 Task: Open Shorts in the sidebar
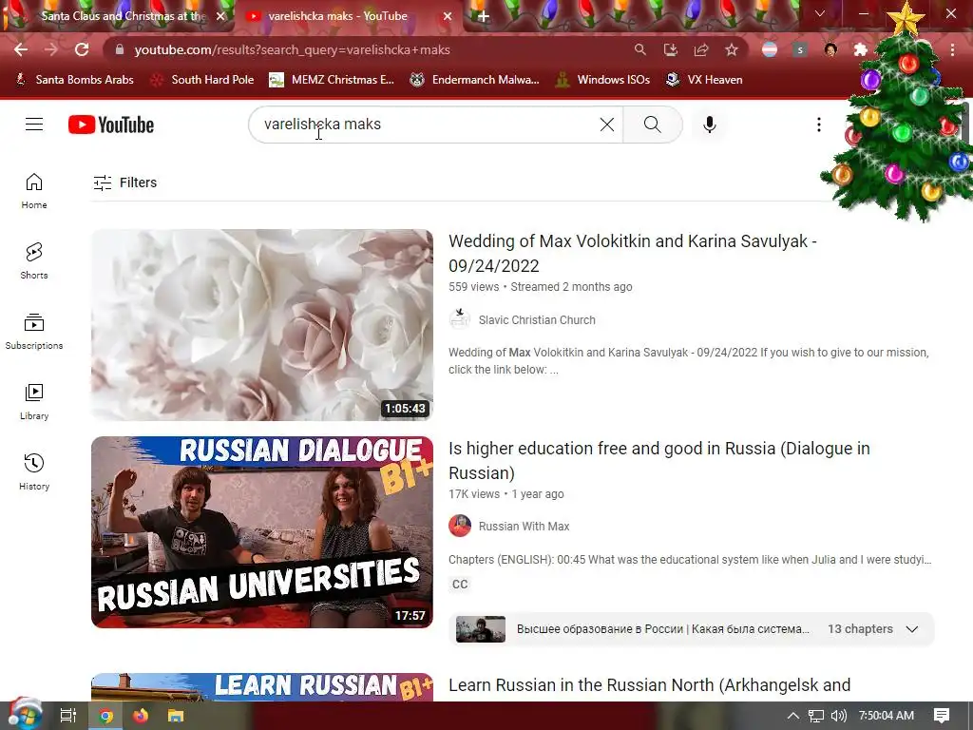[34, 260]
